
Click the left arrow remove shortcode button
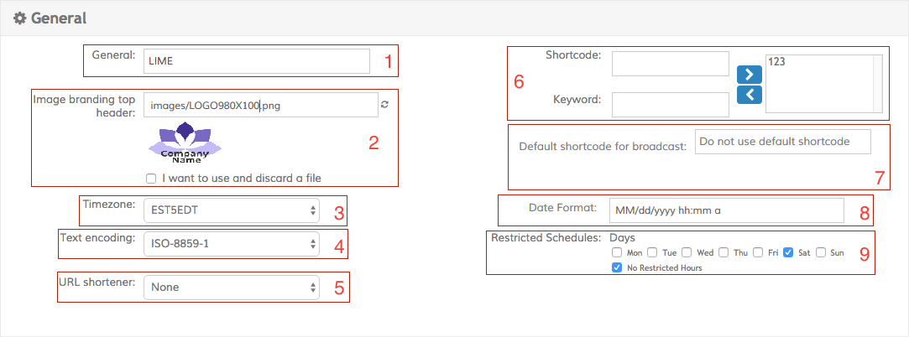[749, 94]
